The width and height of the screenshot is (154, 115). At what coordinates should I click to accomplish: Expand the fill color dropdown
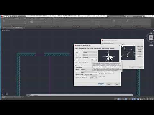(x=90, y=57)
